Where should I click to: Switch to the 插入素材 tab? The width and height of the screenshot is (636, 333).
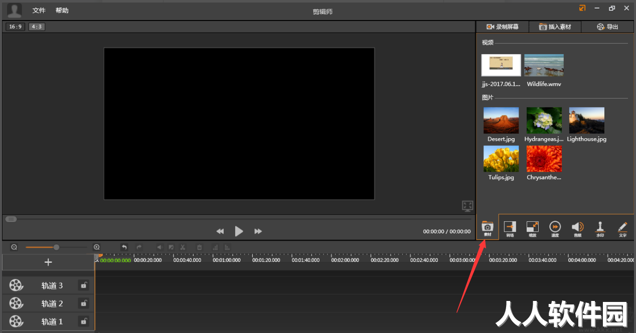coord(555,27)
